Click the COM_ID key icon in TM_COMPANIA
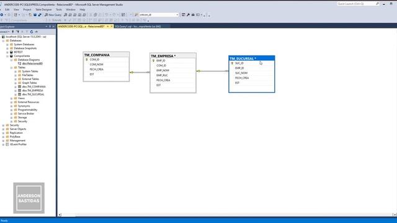397x223 pixels. click(x=87, y=59)
